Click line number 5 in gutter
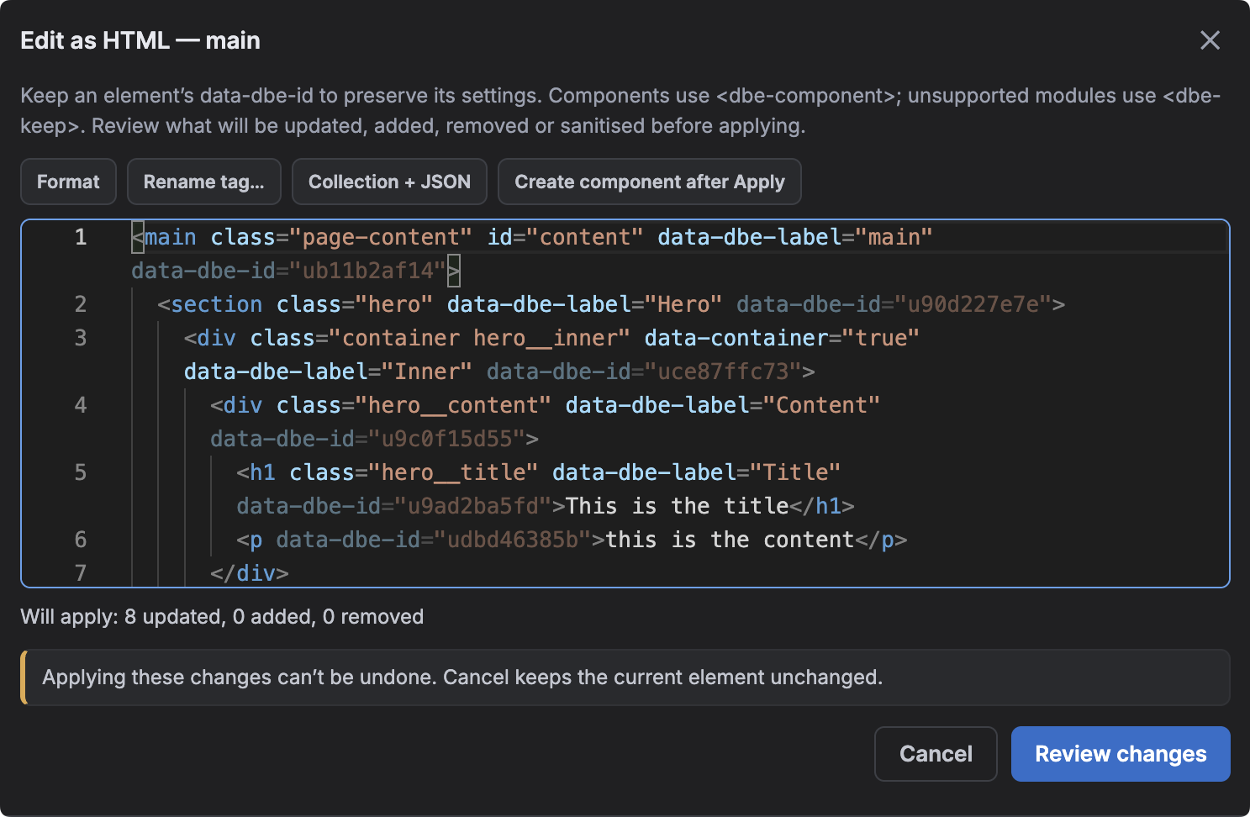The image size is (1250, 817). [x=81, y=472]
